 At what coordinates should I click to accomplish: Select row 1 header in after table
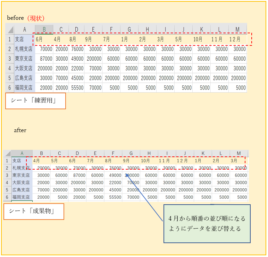(x=7, y=161)
